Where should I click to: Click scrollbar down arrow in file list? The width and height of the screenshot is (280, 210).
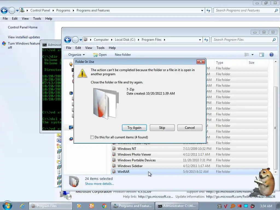pos(276,172)
